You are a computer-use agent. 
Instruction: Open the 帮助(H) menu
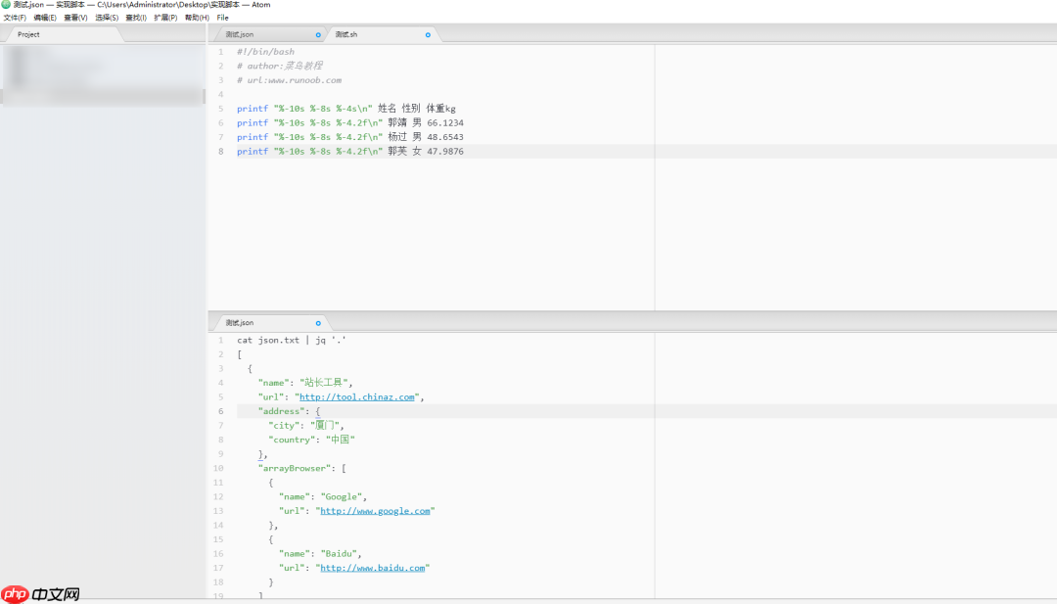197,18
